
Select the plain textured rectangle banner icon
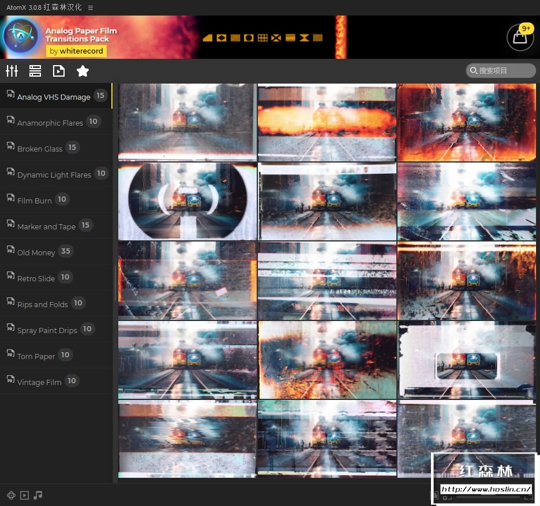coord(235,38)
